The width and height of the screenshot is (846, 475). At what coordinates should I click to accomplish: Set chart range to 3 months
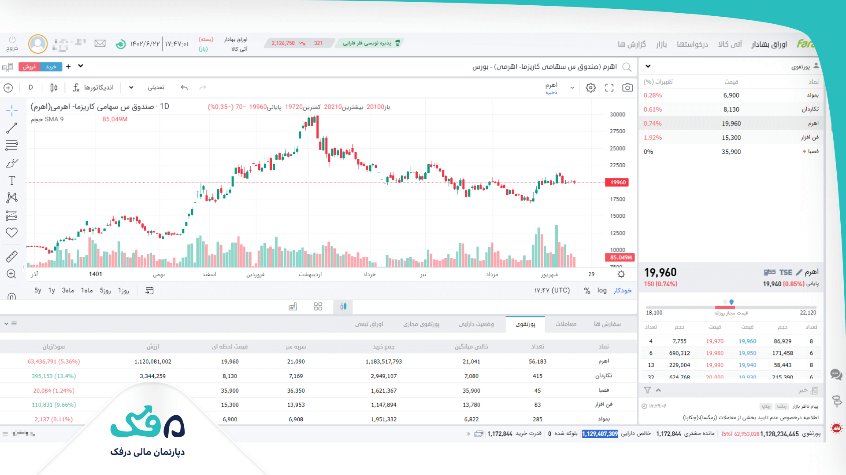(68, 290)
